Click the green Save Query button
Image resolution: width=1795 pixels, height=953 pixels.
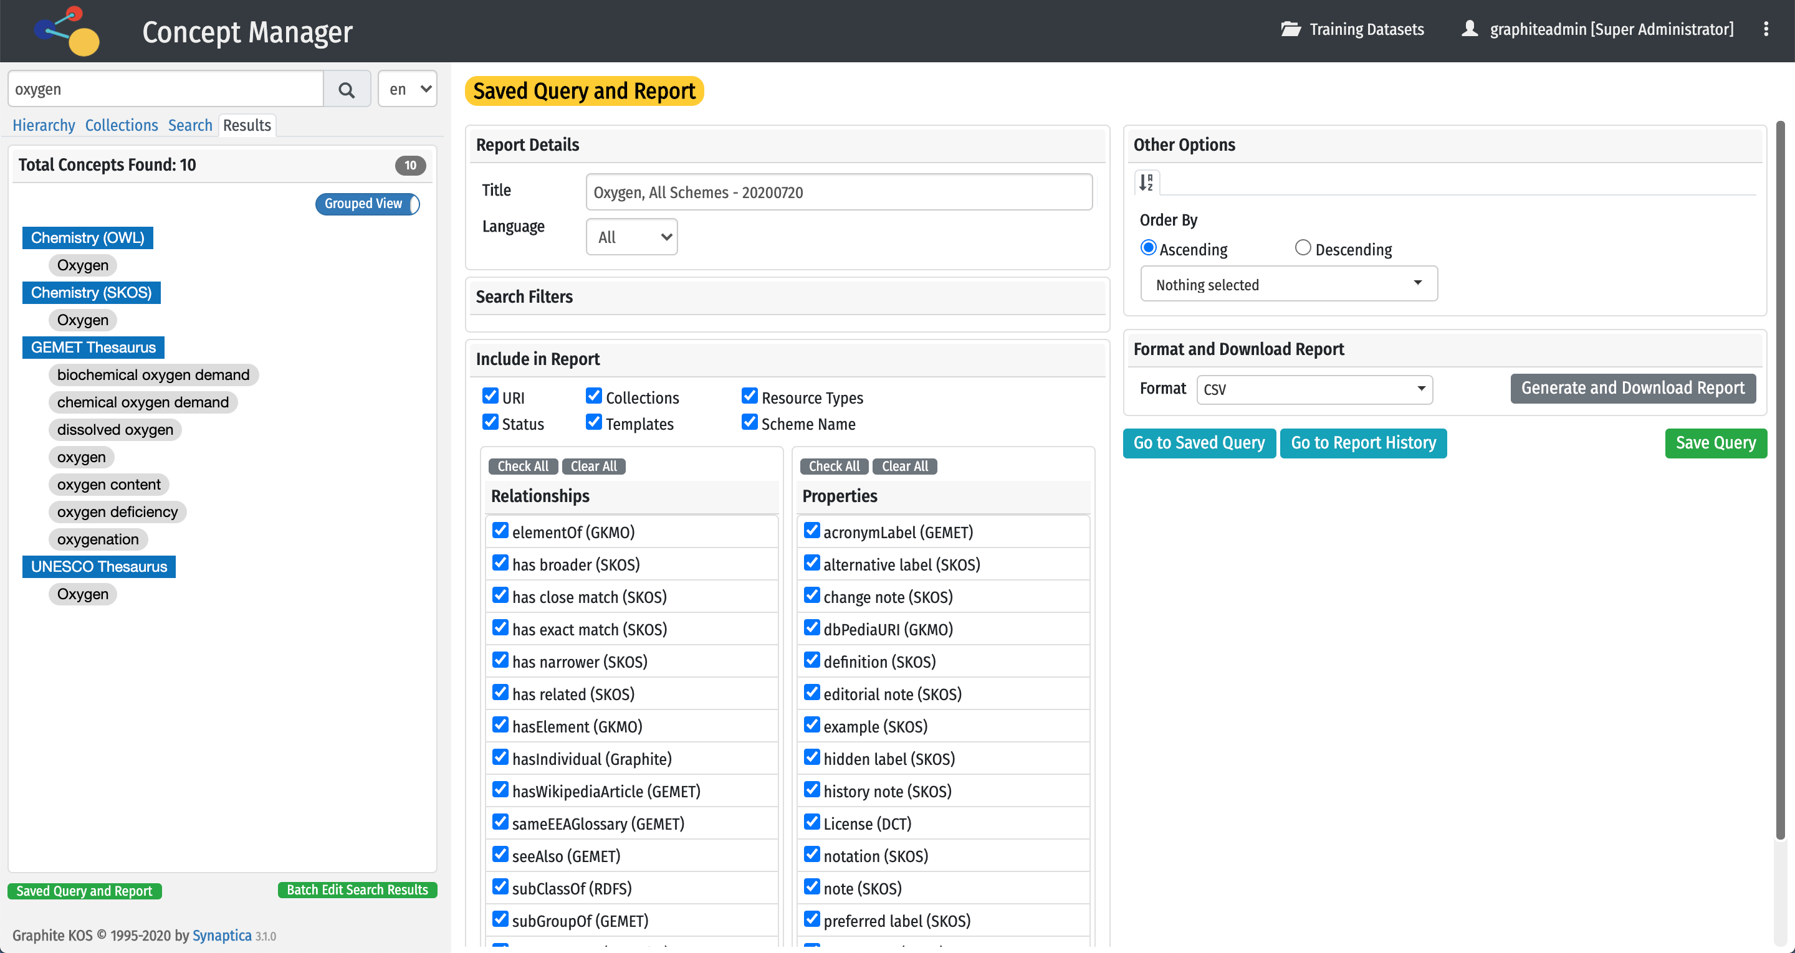(1715, 443)
